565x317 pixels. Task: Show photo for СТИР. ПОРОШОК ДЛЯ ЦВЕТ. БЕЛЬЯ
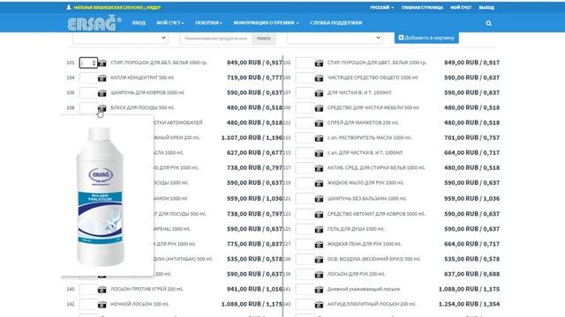pos(319,63)
